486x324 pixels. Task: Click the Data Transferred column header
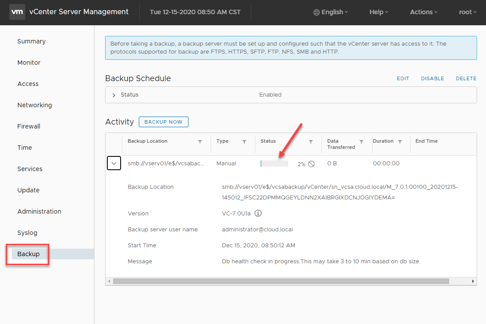click(x=341, y=144)
